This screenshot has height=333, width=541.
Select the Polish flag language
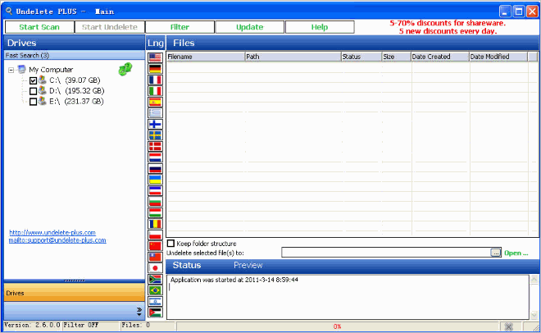click(155, 235)
